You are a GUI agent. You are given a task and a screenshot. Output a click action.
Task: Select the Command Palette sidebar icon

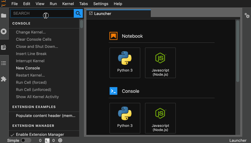(4, 47)
